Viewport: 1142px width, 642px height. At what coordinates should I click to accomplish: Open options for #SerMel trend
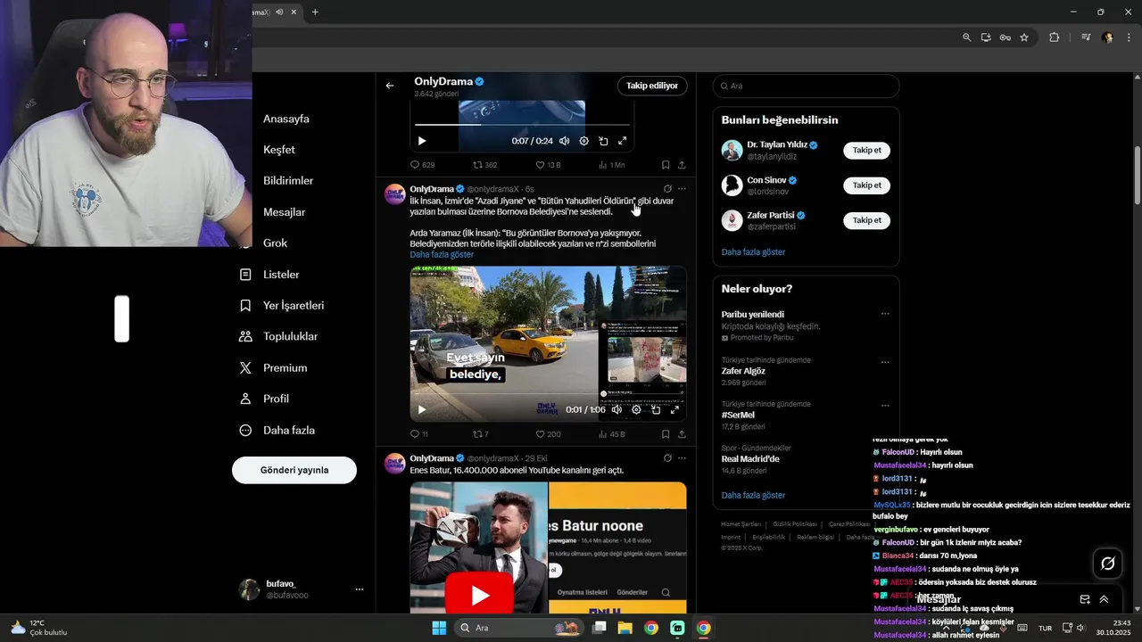pyautogui.click(x=885, y=406)
